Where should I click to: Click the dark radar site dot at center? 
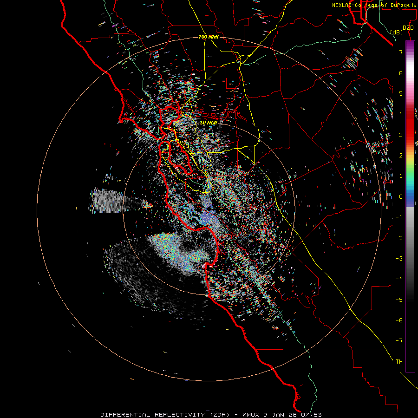[x=209, y=209]
